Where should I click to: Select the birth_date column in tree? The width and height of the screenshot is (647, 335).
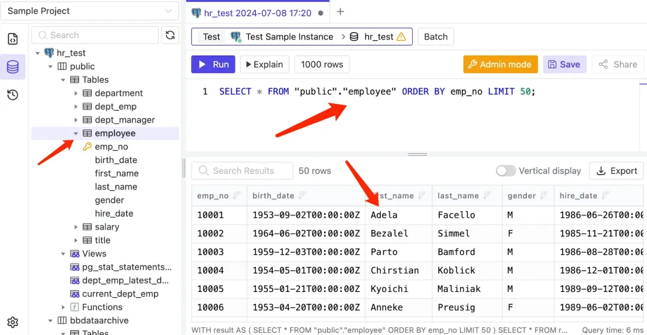click(116, 160)
